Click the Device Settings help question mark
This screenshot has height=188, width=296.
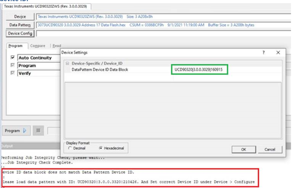264,52
